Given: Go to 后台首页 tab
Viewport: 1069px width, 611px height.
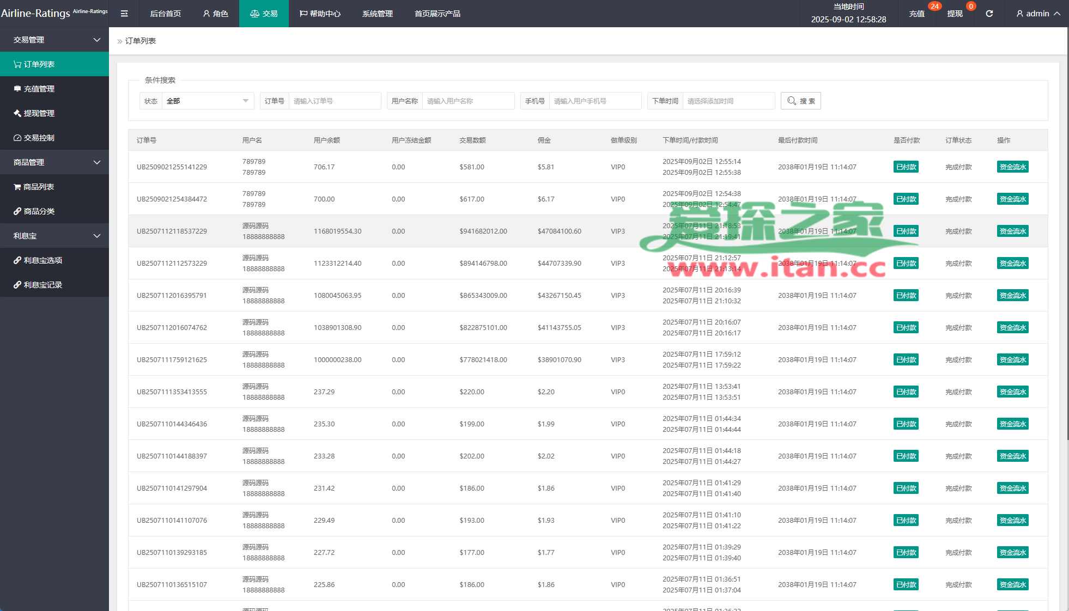Looking at the screenshot, I should point(166,14).
